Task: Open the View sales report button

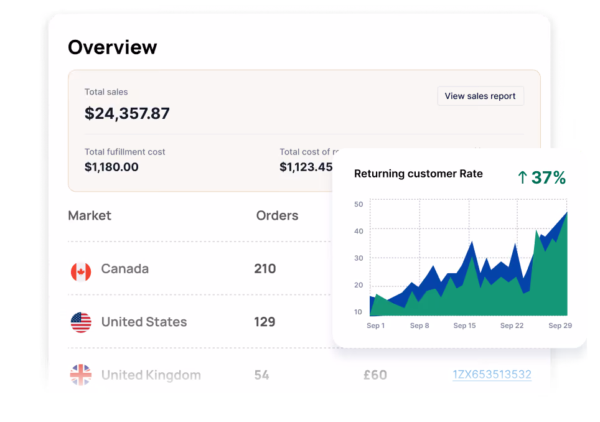Action: [x=480, y=96]
